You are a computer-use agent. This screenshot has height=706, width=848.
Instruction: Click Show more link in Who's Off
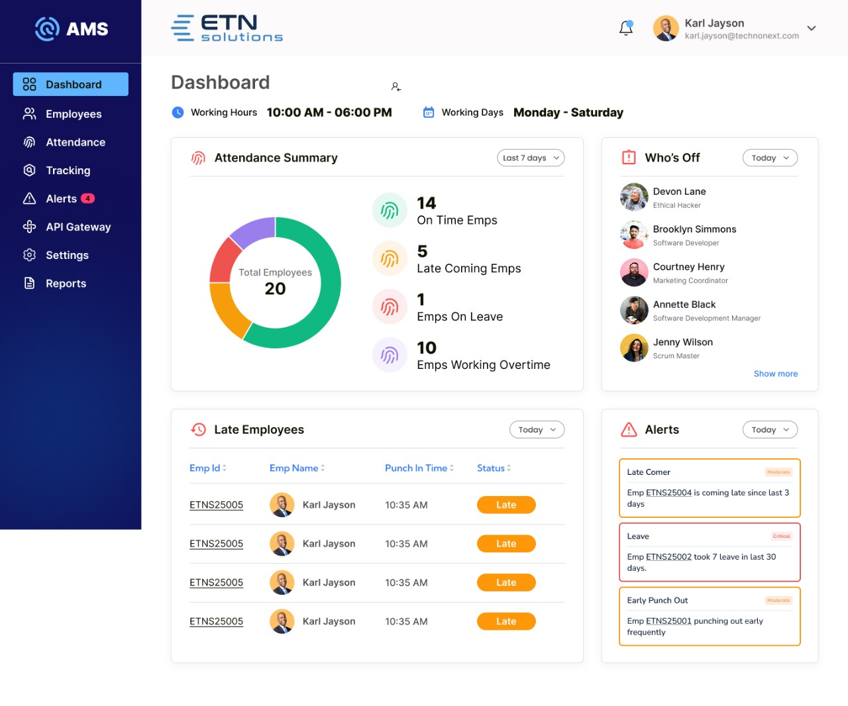click(x=775, y=374)
